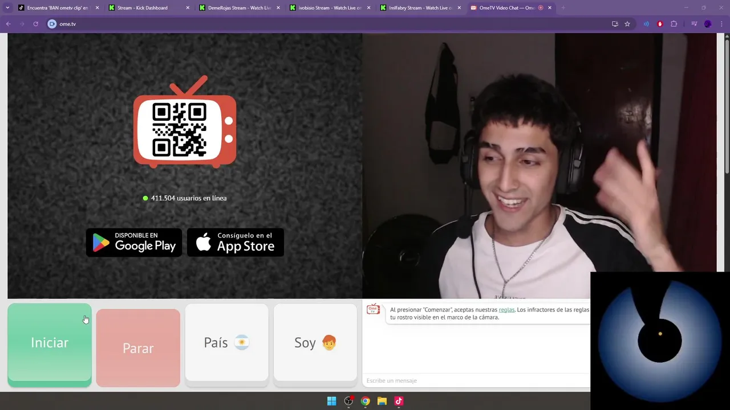The width and height of the screenshot is (730, 410).
Task: Click the OmeTV avatar beside the chat notice
Action: pos(373,309)
